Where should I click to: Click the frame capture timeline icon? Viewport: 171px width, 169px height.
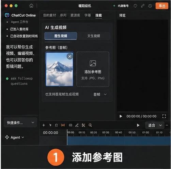point(71,125)
